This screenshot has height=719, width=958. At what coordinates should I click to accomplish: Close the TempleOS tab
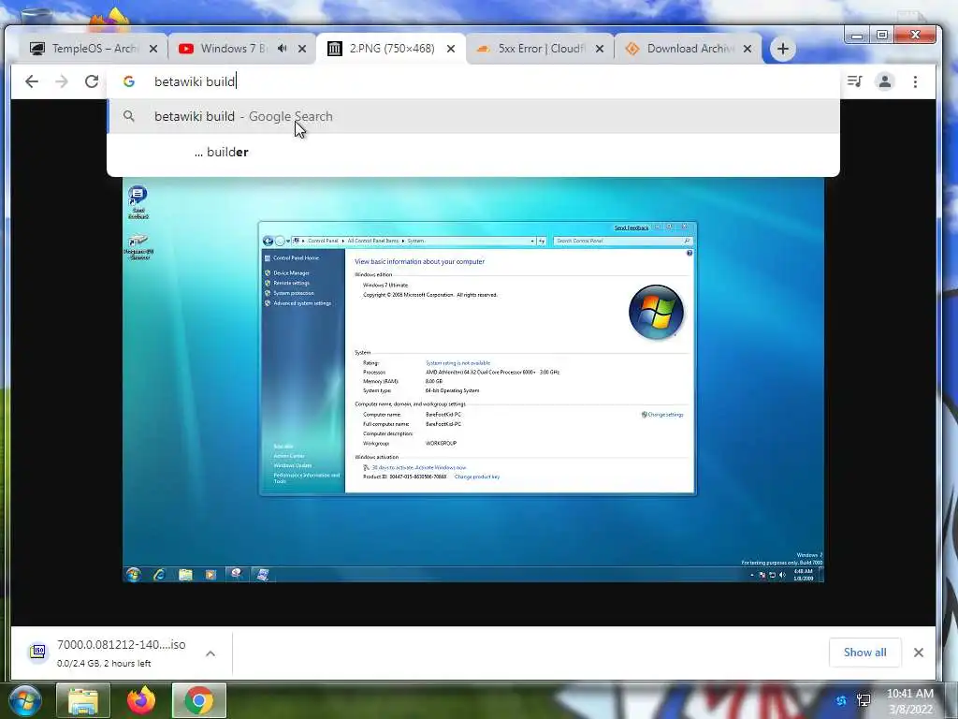tap(153, 49)
